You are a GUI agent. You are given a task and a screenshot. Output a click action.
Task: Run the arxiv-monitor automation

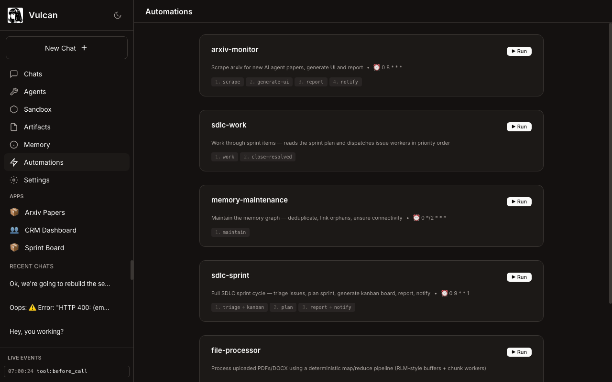[x=519, y=51]
